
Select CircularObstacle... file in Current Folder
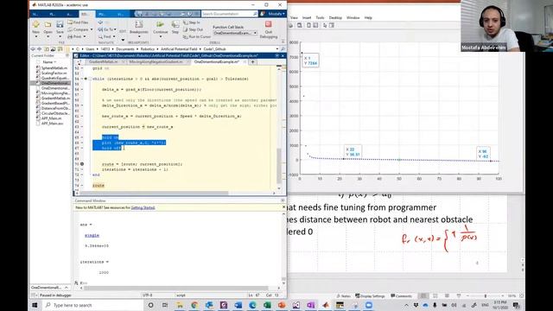(x=55, y=113)
